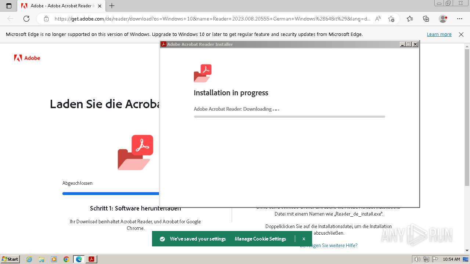
Task: View site information lock icon
Action: tap(46, 19)
